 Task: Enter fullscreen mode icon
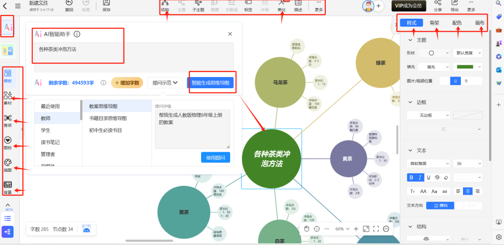pos(376,229)
